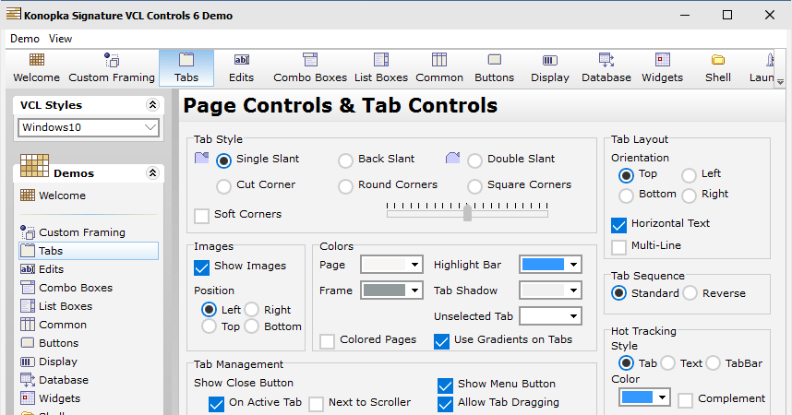This screenshot has height=415, width=792.
Task: Open the Demo menu
Action: [25, 39]
